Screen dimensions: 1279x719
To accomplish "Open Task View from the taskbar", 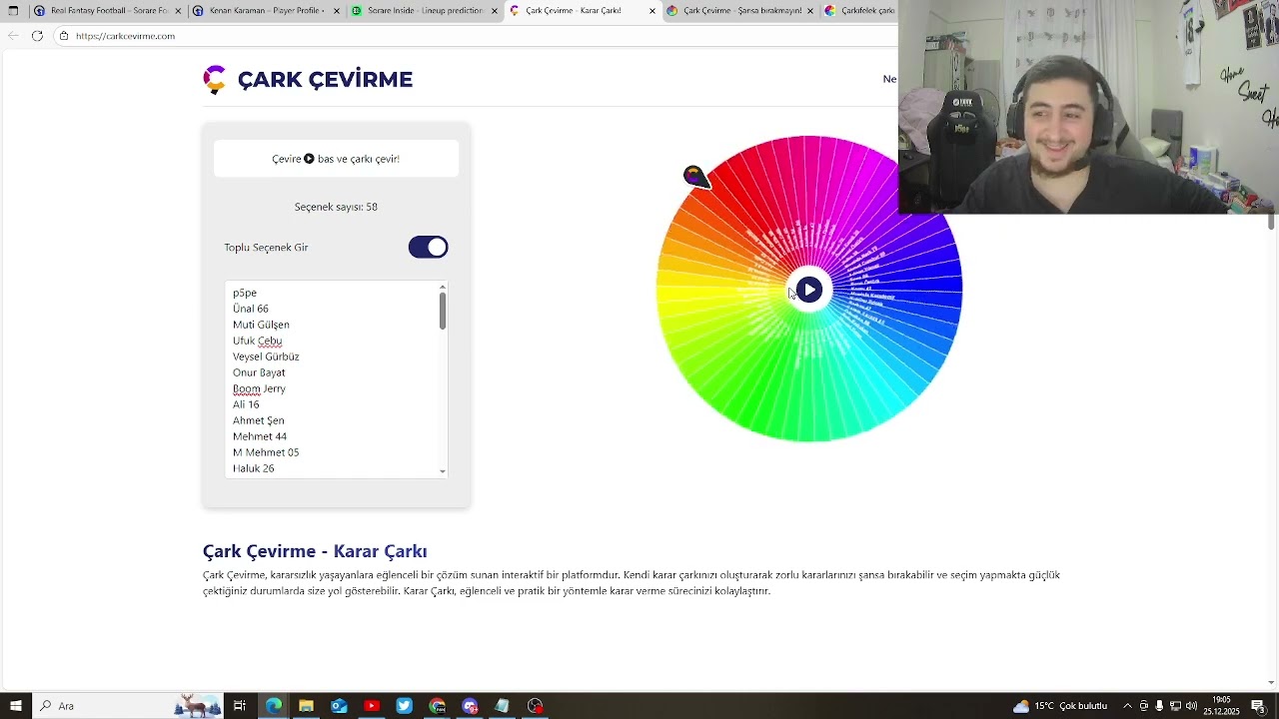I will tap(240, 706).
